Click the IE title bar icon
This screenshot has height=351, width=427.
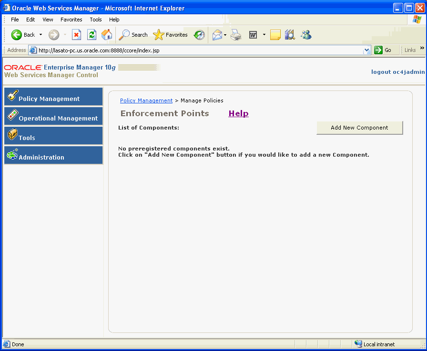(x=7, y=8)
